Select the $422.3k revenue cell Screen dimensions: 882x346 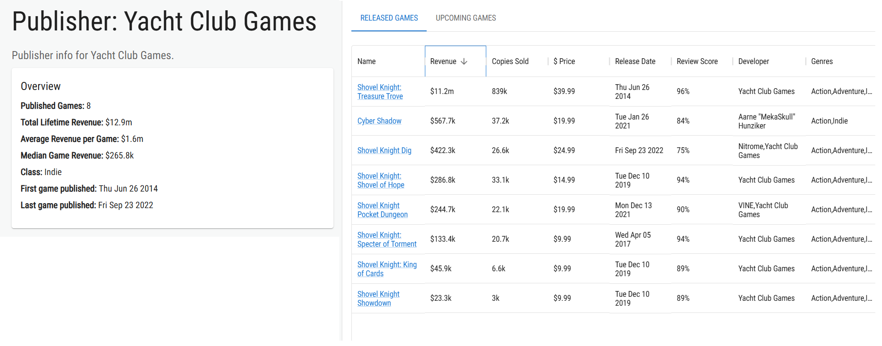(x=455, y=150)
